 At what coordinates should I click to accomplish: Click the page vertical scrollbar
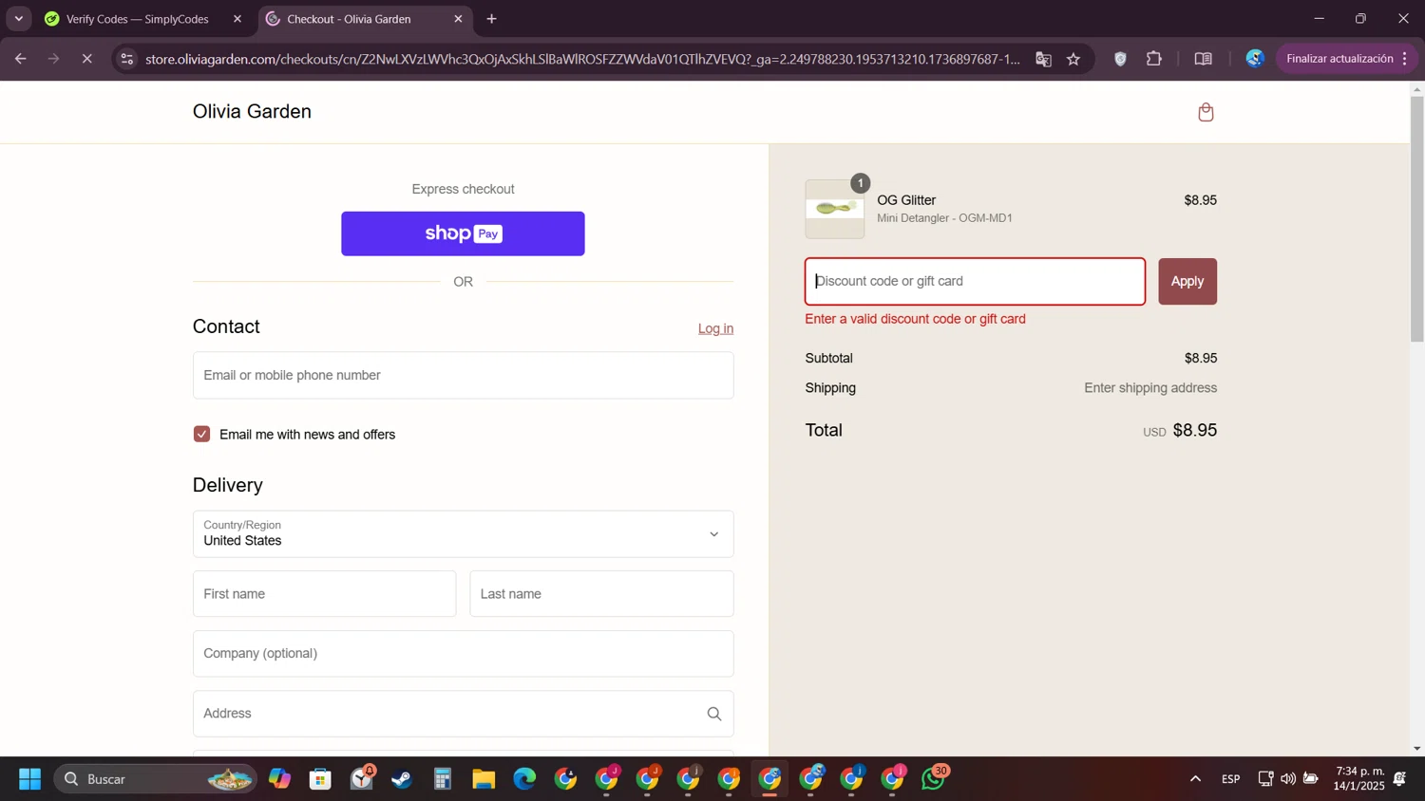(1416, 218)
